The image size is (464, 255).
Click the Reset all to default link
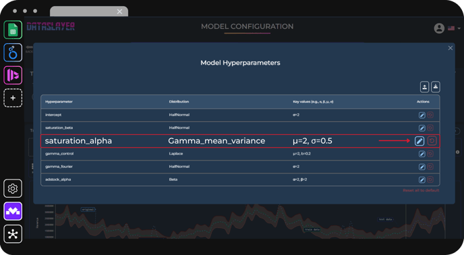click(x=421, y=190)
